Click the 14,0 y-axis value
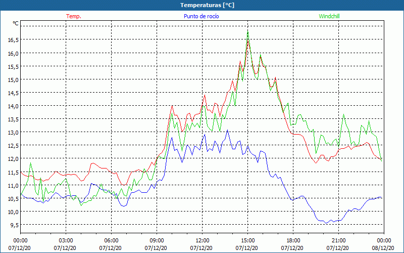 13,106
